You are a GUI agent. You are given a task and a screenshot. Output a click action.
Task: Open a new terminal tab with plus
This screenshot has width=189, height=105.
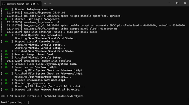pos(45,4)
